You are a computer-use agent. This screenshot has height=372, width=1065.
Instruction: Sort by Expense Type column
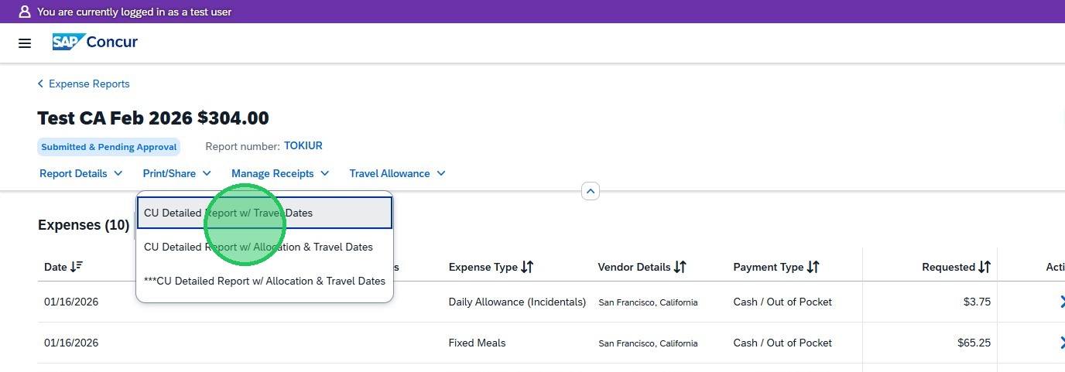491,267
